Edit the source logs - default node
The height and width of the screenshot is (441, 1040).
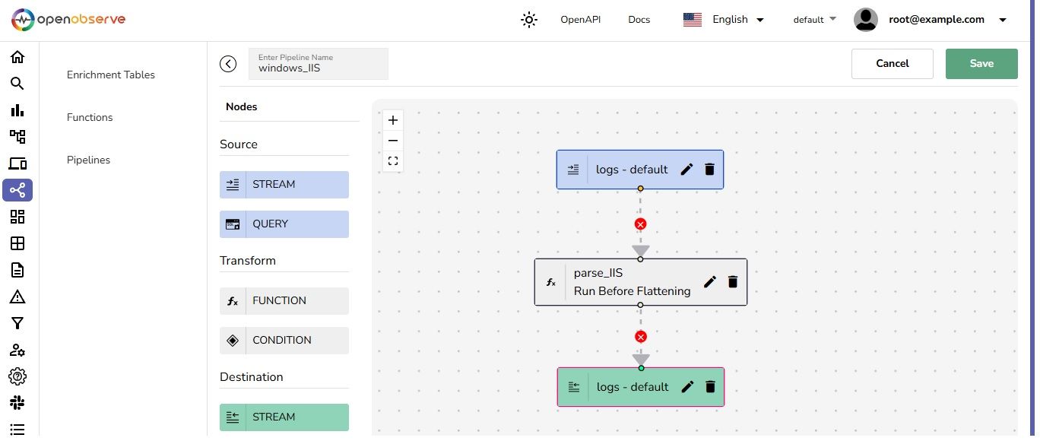[686, 170]
